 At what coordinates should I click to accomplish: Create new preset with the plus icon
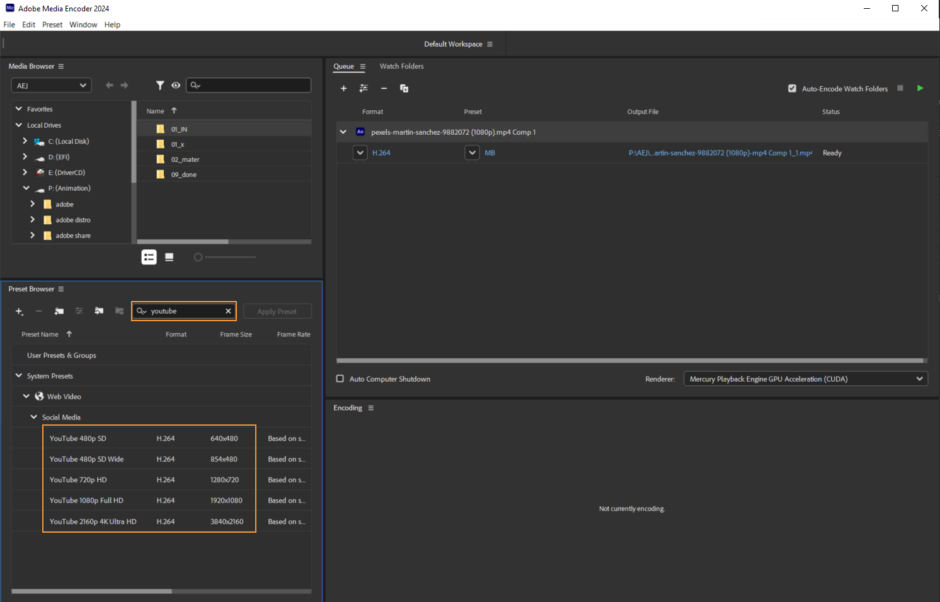[x=19, y=311]
